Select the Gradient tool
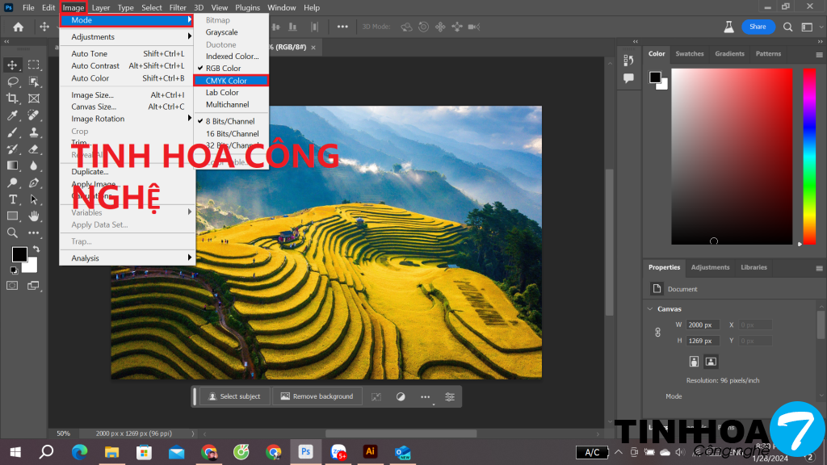 [x=13, y=165]
